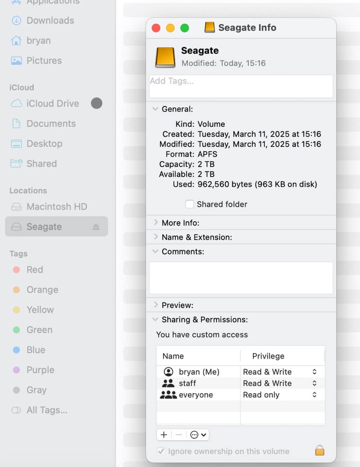Collapse the General section
The height and width of the screenshot is (467, 360).
(x=155, y=109)
